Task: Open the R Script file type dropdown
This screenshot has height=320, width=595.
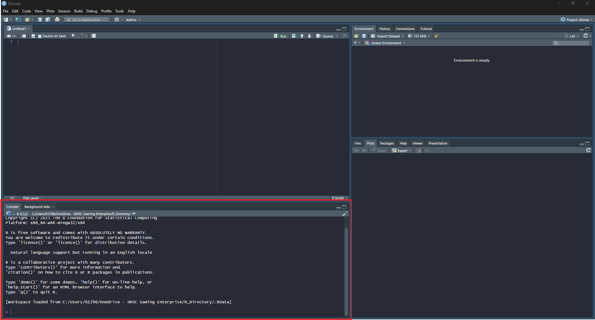Action: click(339, 198)
